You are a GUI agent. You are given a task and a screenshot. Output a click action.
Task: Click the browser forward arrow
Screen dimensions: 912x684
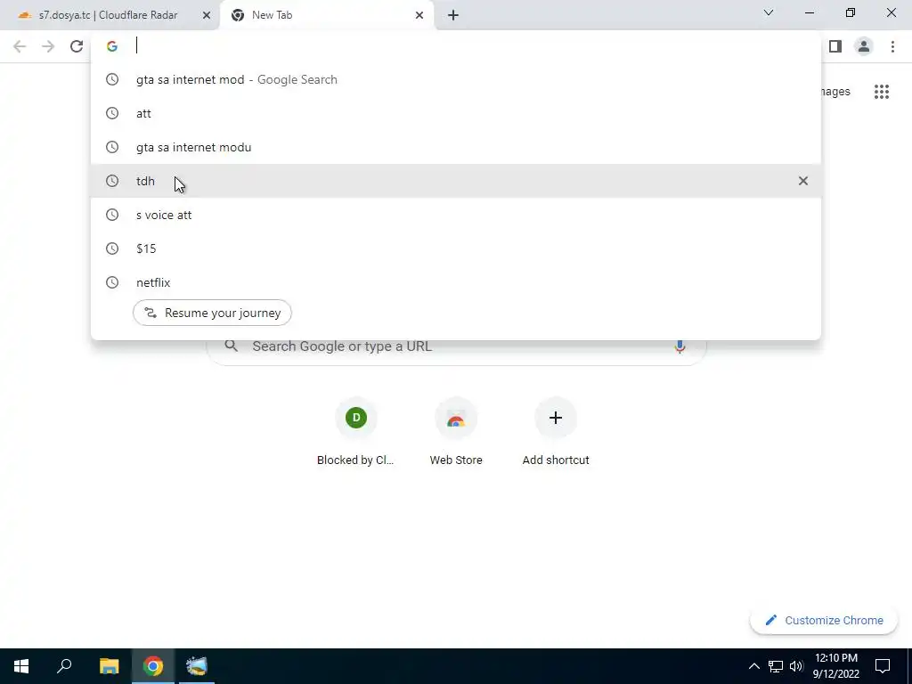coord(48,46)
